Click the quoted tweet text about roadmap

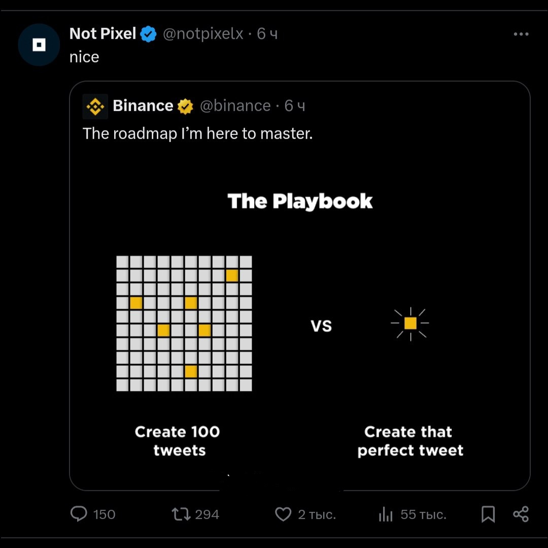pyautogui.click(x=197, y=133)
